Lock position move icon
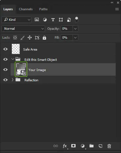The image size is (121, 153). pyautogui.click(x=30, y=38)
